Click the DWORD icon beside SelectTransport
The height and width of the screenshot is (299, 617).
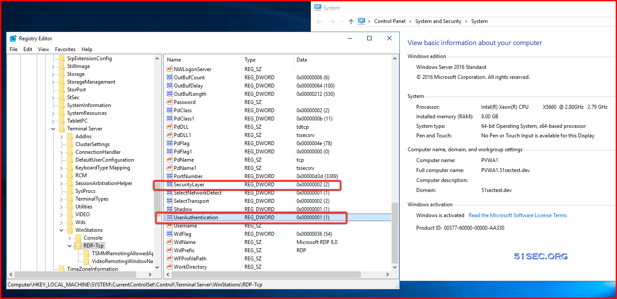tap(170, 201)
